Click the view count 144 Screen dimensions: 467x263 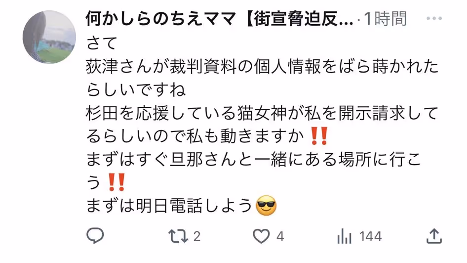(371, 236)
